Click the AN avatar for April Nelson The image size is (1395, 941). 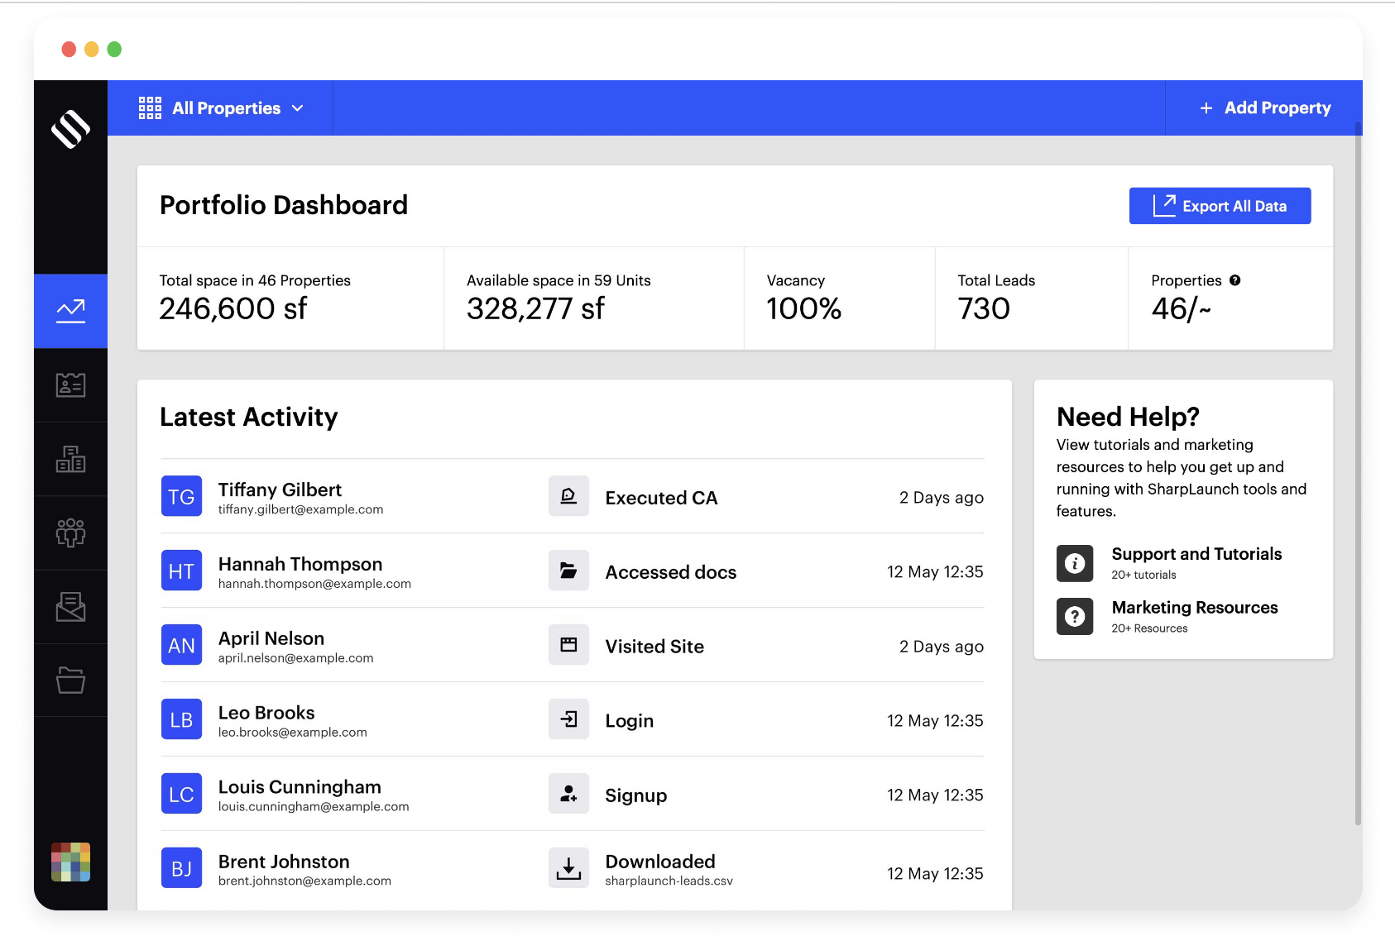pyautogui.click(x=181, y=645)
